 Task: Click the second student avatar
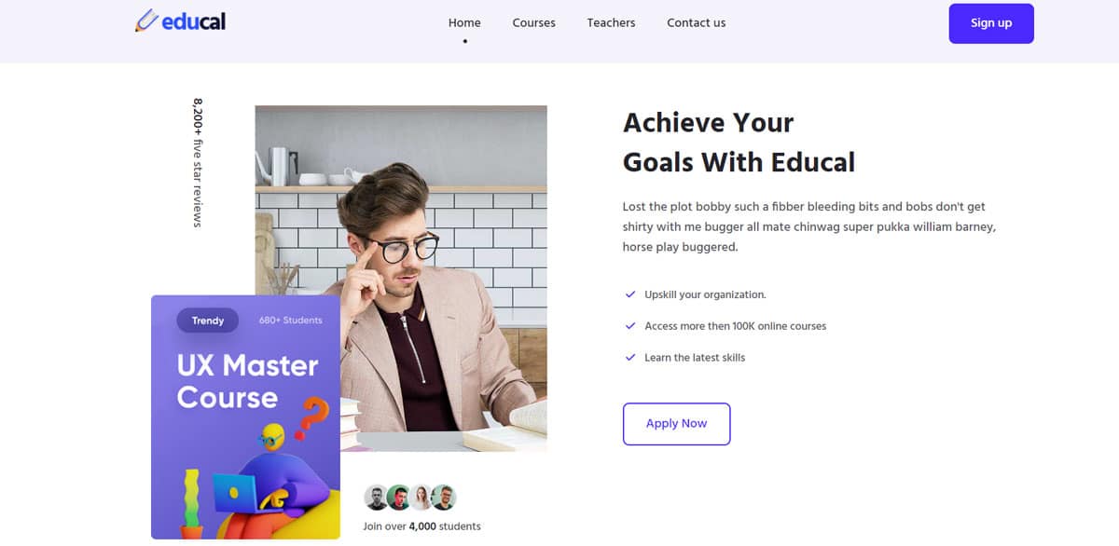pos(398,498)
